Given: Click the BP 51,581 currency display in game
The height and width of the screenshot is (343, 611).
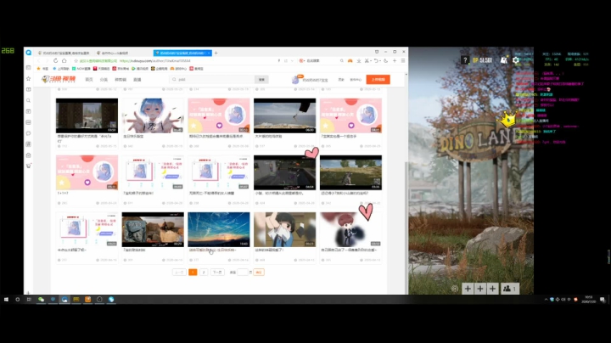Looking at the screenshot, I should (x=482, y=60).
